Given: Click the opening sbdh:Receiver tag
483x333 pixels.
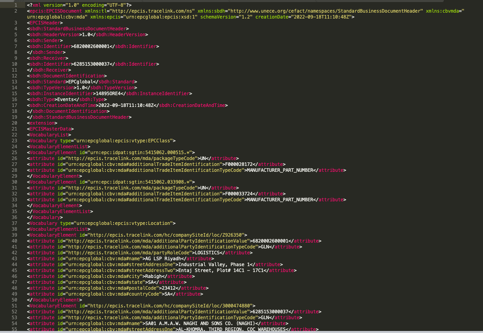Looking at the screenshot, I should (47, 58).
